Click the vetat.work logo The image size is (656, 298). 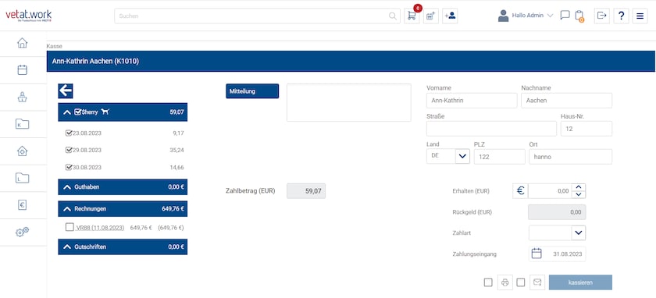coord(28,16)
